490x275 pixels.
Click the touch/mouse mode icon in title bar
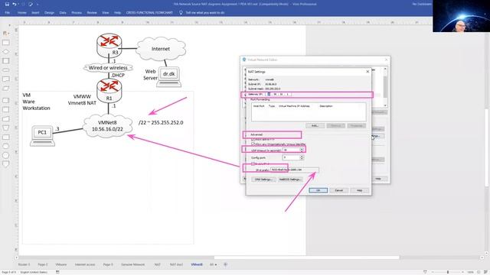(x=31, y=4)
